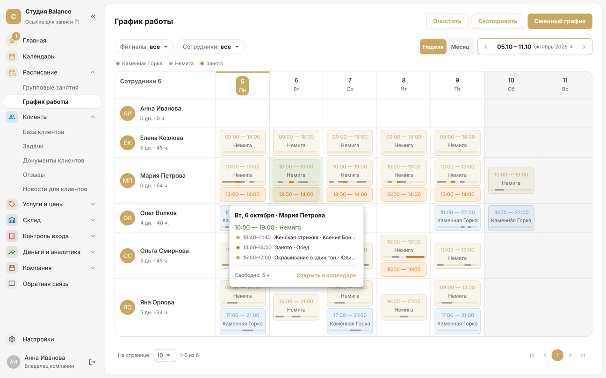Open the rows per page dropdown
606x378 pixels.
165,355
